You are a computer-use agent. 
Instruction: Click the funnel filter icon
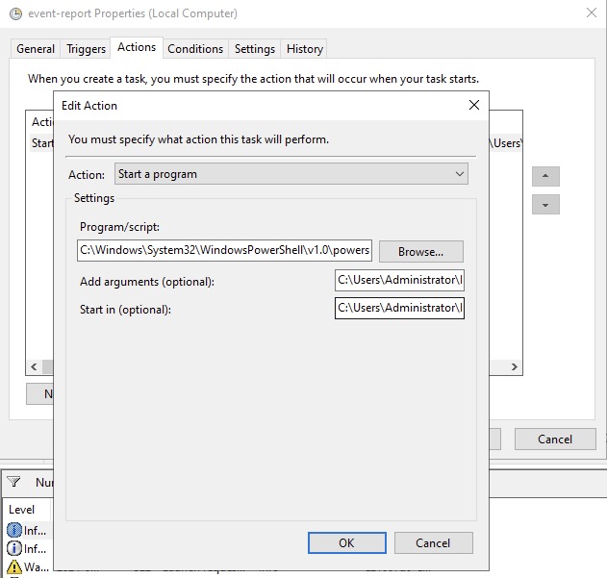point(14,482)
